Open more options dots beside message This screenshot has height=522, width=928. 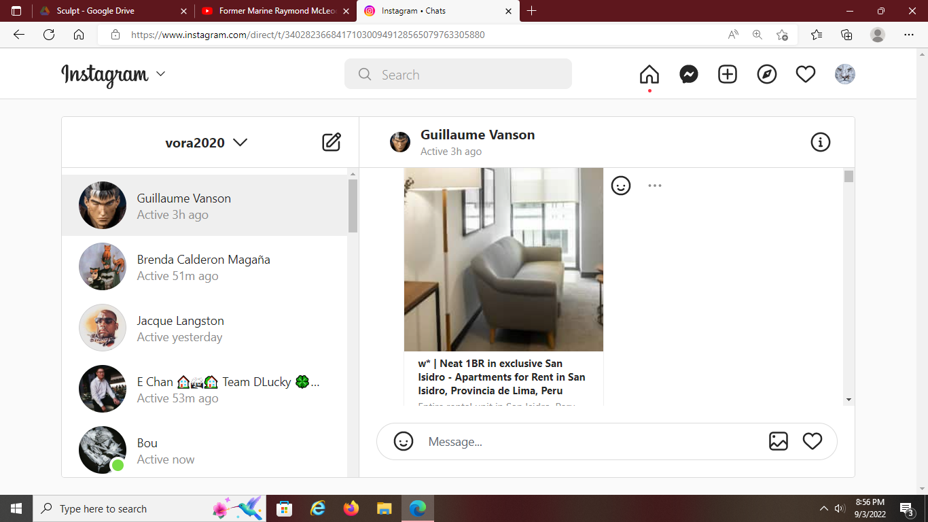655,186
